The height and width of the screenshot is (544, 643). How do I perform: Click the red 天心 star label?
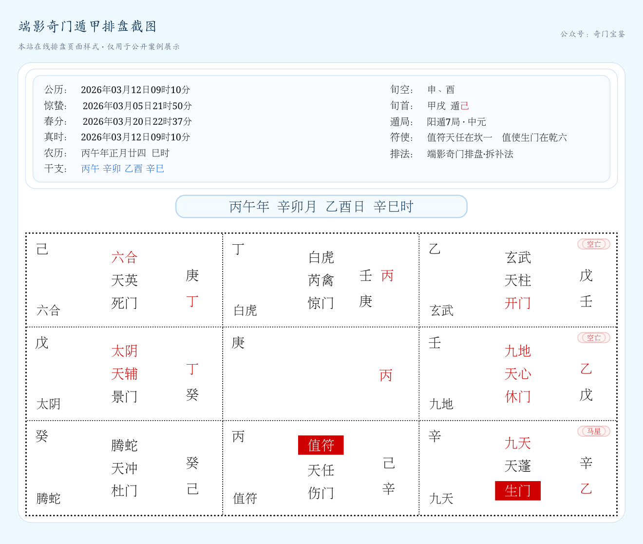518,374
